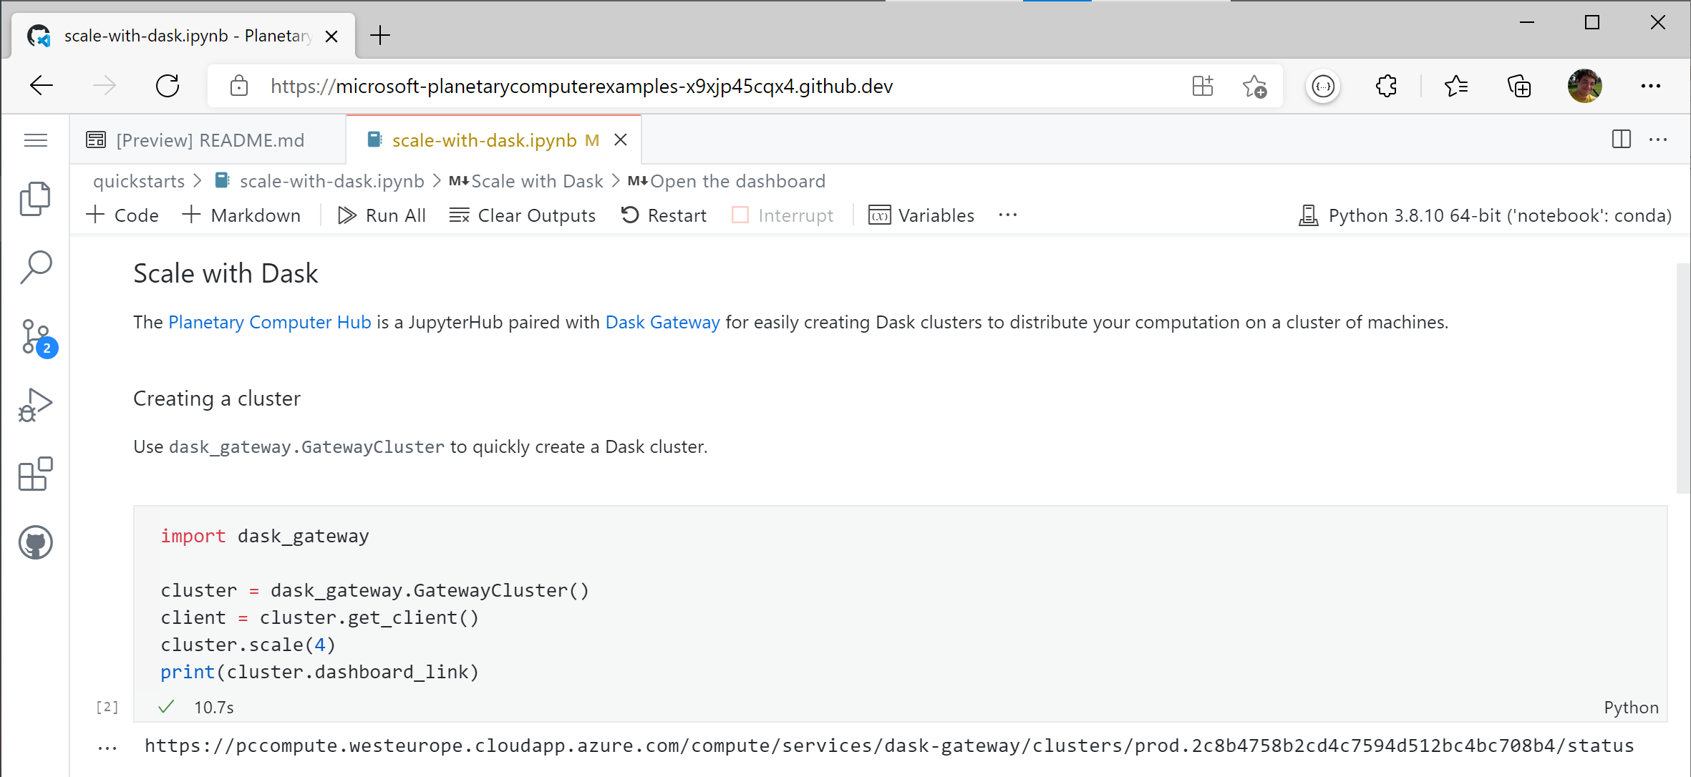The width and height of the screenshot is (1691, 777).
Task: Click the GitHub icon in the activity bar
Action: [35, 542]
